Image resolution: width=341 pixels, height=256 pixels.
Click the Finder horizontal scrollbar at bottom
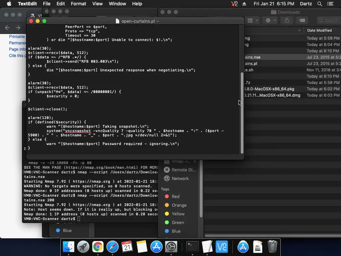[x=273, y=236]
